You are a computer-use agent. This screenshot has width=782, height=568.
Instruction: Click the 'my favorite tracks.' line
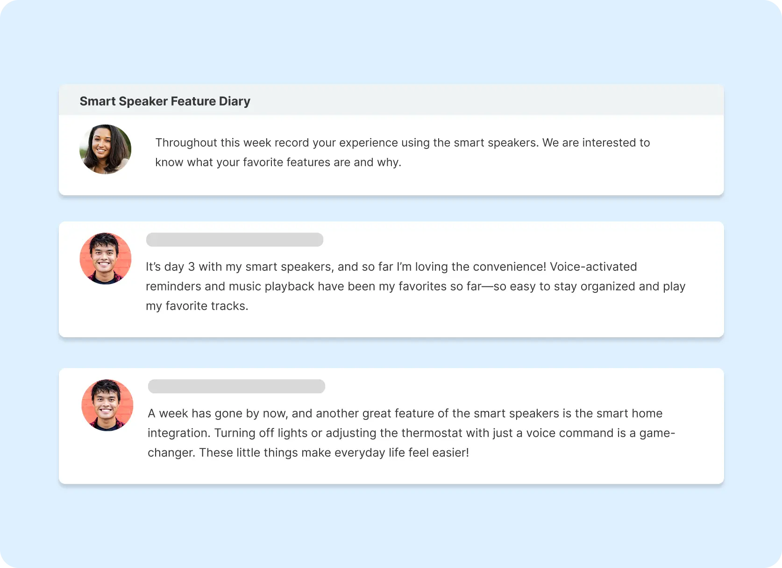click(x=197, y=306)
